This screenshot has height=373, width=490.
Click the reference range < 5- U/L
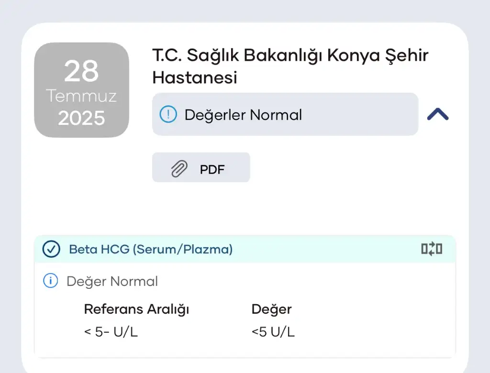click(111, 332)
